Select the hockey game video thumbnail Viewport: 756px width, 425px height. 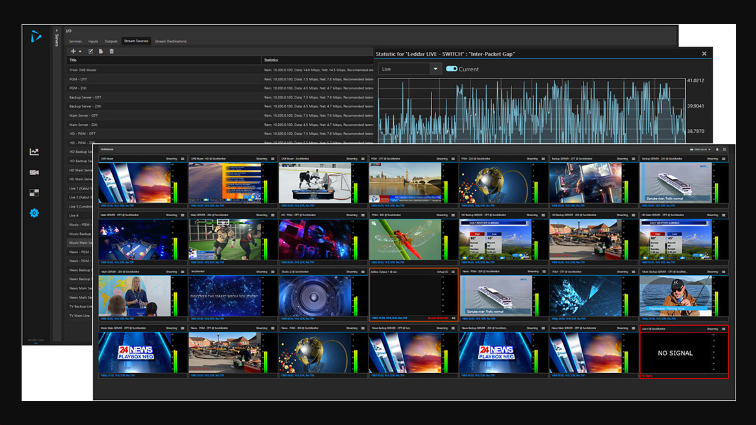[x=315, y=183]
